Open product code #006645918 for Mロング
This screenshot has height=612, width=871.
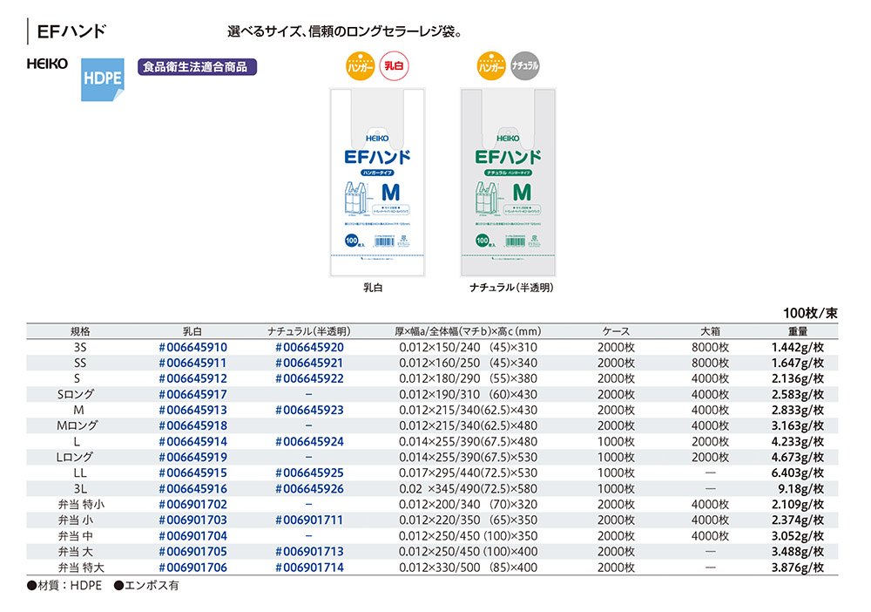[x=192, y=425]
